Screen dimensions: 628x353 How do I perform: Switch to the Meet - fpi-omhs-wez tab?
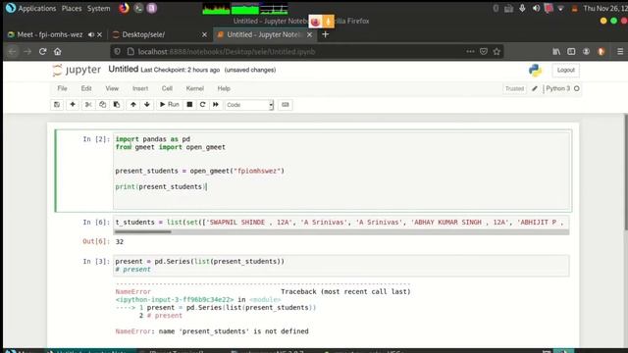(55, 35)
